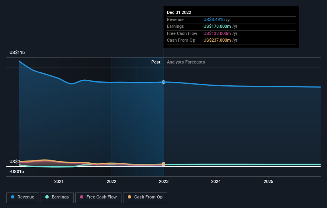
Task: Click the US$8.491b revenue value in tooltip
Action: 214,19
